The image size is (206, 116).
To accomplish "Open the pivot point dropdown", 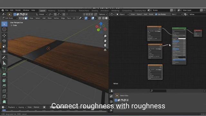I will coord(51,14).
